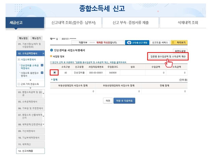The width and height of the screenshot is (223, 156).
Task: Click the 업종별 총수입금액 및 소득금액 계산 button
Action: click(x=168, y=57)
